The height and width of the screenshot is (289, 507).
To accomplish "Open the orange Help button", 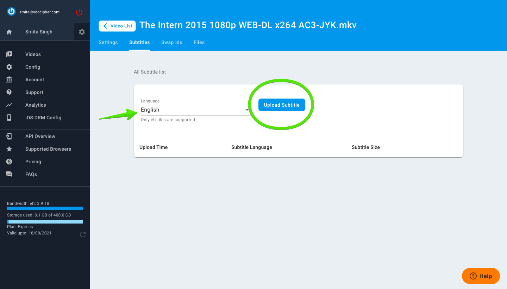I will 481,276.
